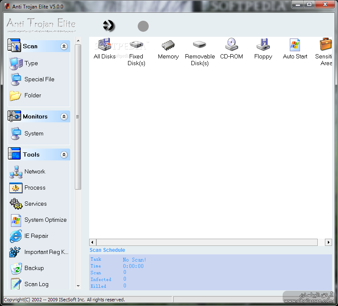
Task: Pick the CD-ROM scan icon
Action: (232, 44)
